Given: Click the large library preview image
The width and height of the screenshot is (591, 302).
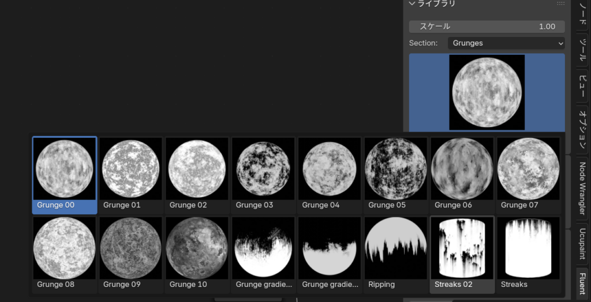Looking at the screenshot, I should [487, 92].
